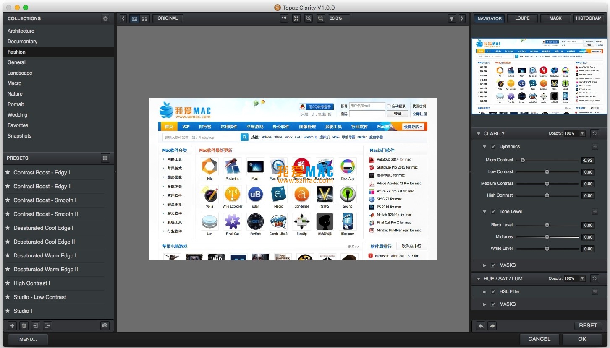Viewport: 610px width, 348px height.
Task: Open the Collections settings gear
Action: point(105,18)
